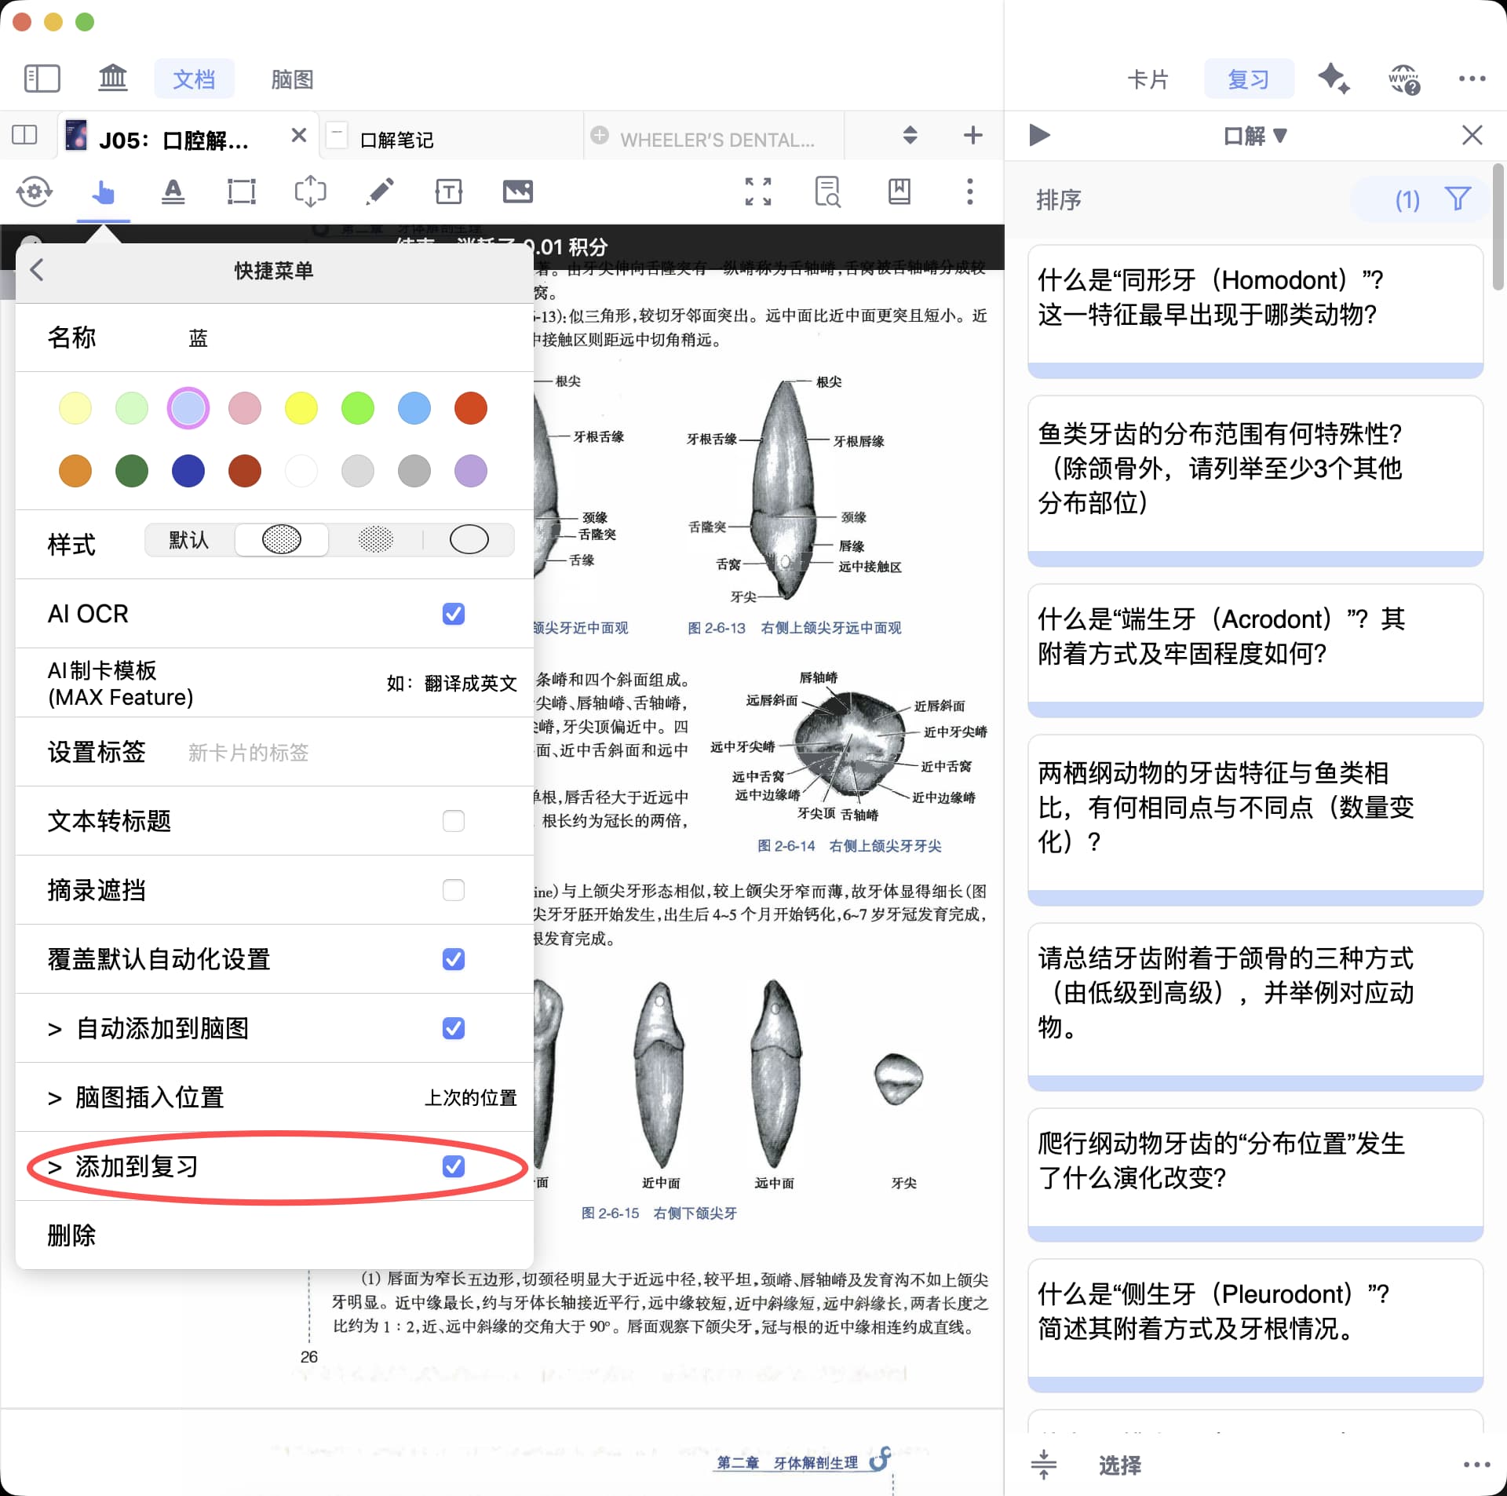Switch to the 卡片 tab
1507x1496 pixels.
pos(1148,79)
